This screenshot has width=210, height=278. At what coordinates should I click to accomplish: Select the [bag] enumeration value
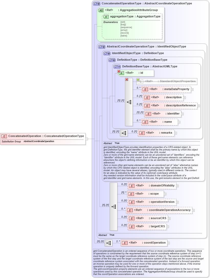123,25
